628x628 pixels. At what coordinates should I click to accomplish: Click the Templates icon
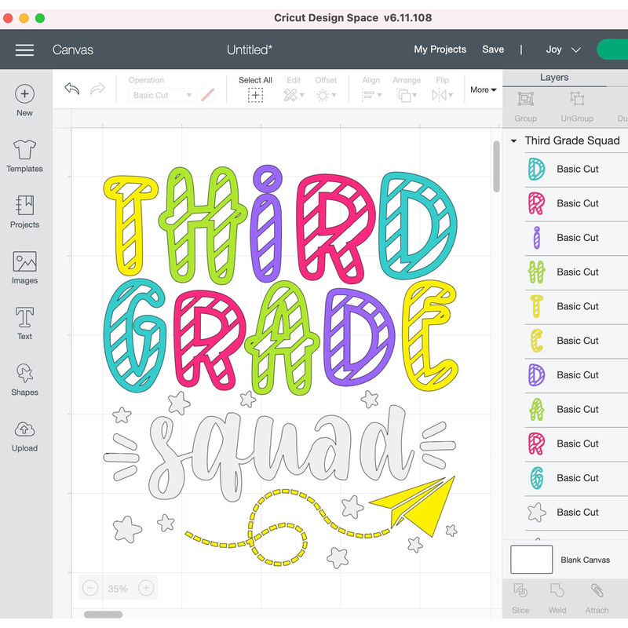click(x=24, y=152)
